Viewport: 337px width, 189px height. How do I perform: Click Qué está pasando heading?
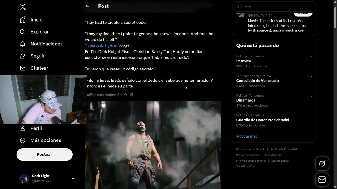coord(257,45)
